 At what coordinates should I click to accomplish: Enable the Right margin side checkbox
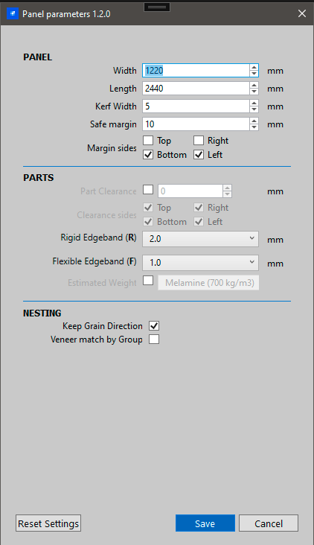199,141
